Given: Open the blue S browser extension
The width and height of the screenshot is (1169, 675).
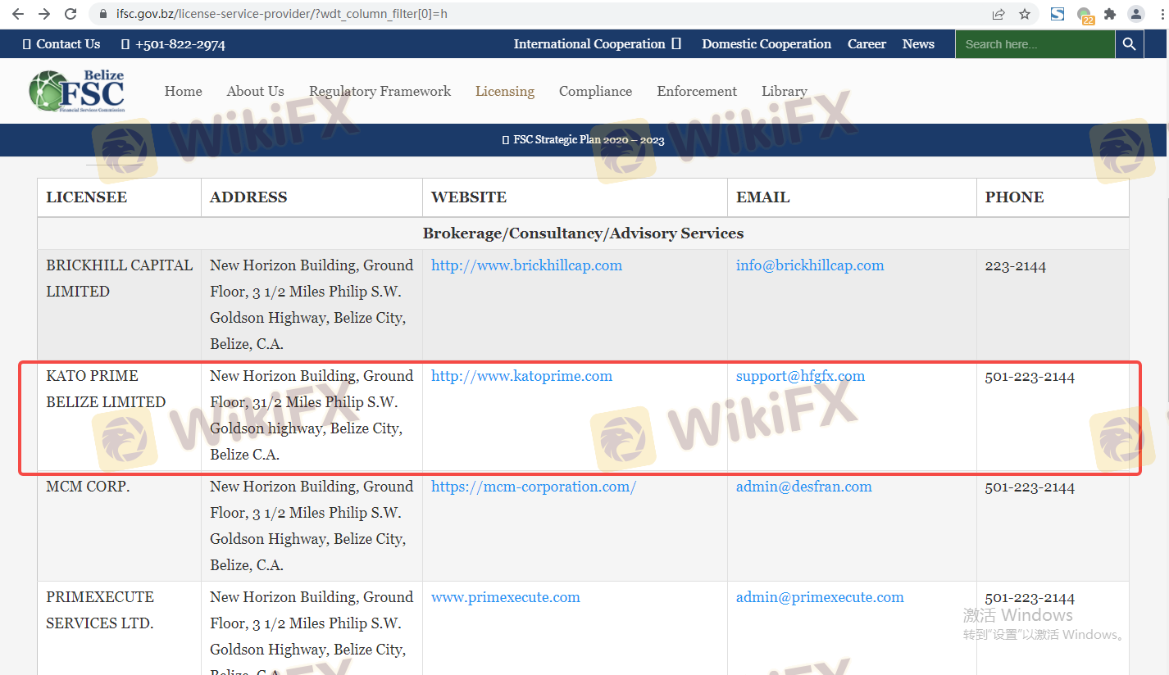Looking at the screenshot, I should tap(1058, 14).
